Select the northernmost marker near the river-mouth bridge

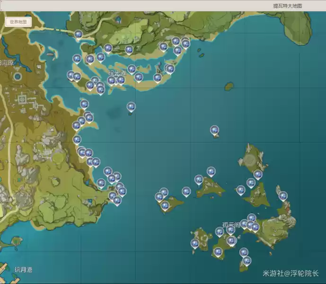tap(79, 34)
